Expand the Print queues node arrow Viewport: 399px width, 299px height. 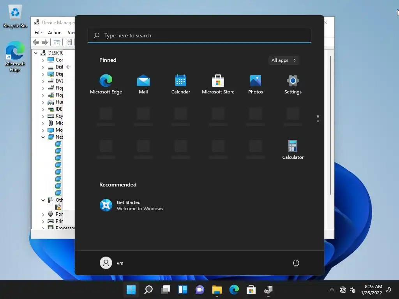click(x=43, y=222)
